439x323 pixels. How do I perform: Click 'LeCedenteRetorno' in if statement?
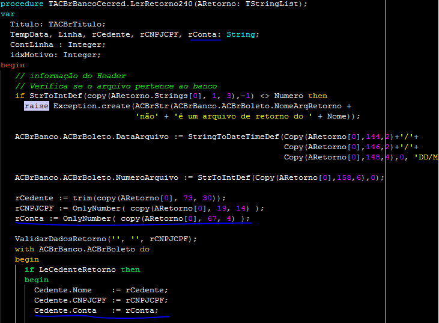(x=77, y=269)
